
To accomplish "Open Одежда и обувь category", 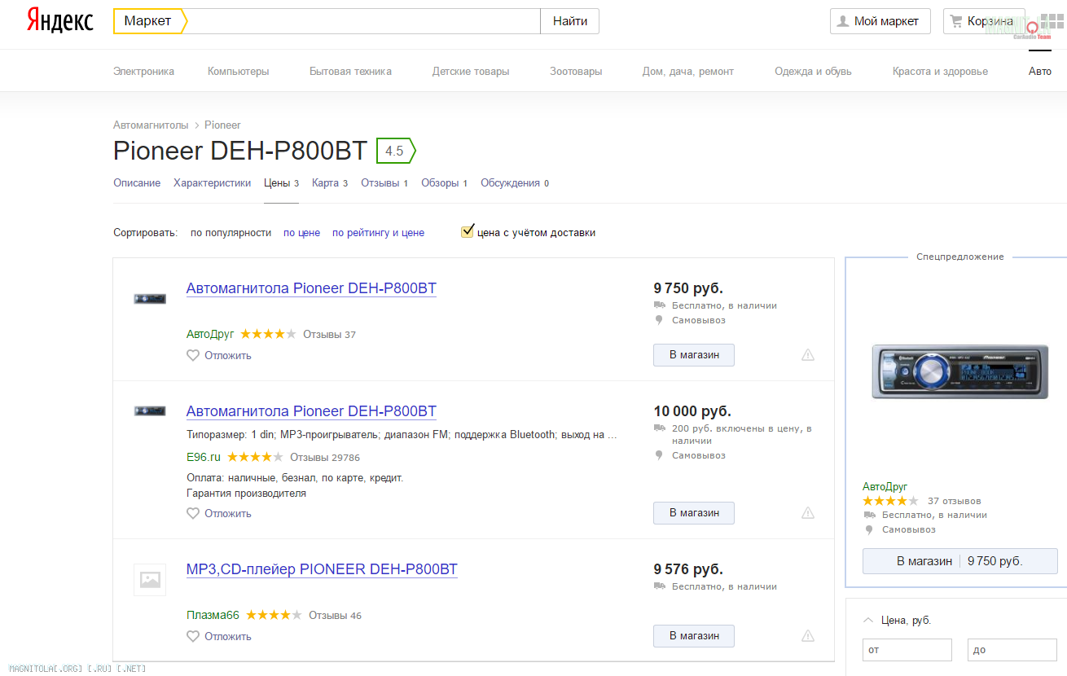I will point(813,72).
